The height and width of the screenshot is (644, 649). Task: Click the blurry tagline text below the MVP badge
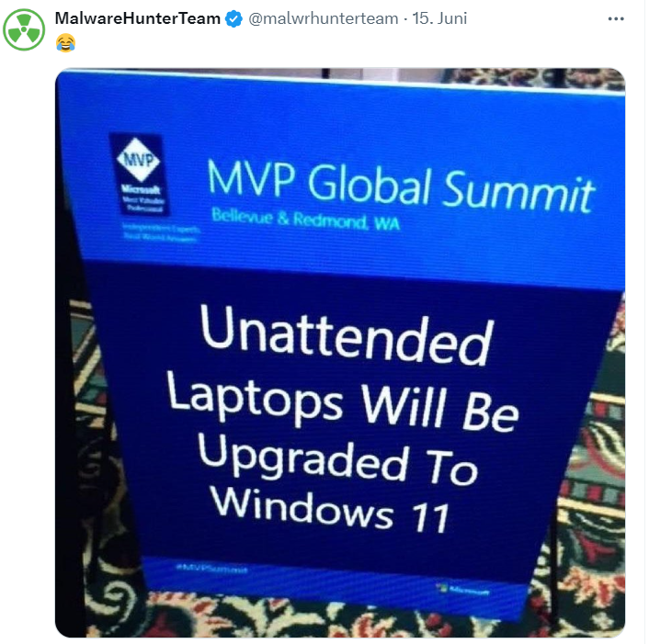click(160, 232)
